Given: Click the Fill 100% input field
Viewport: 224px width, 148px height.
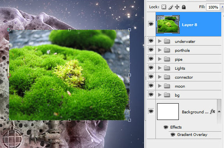Looking at the screenshot, I should [213, 7].
